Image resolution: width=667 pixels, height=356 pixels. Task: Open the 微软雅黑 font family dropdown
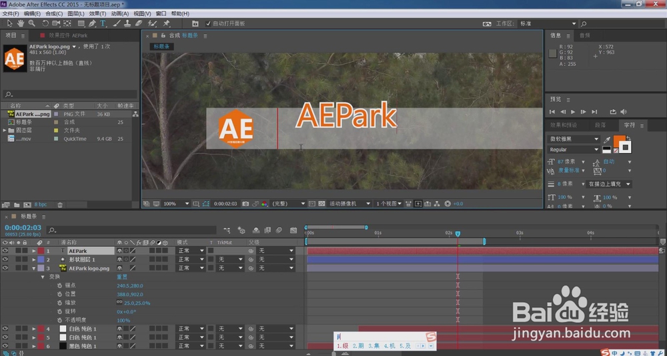(x=572, y=139)
